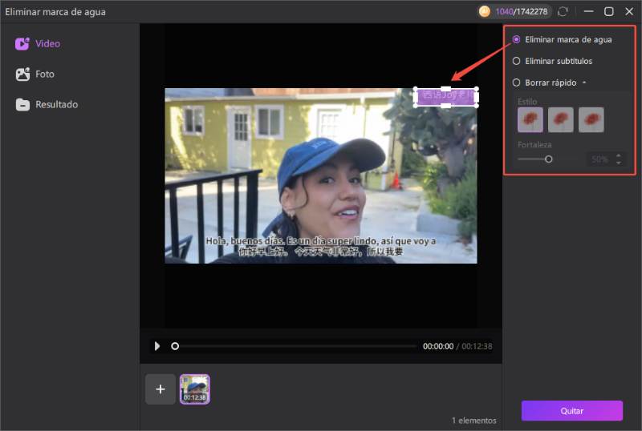The width and height of the screenshot is (642, 431).
Task: Select the video clip thumbnail 00:12:38
Action: [194, 389]
